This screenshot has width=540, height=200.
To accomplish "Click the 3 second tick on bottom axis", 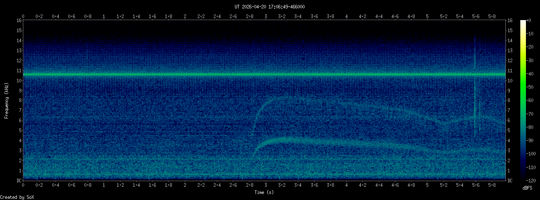I will 266,184.
